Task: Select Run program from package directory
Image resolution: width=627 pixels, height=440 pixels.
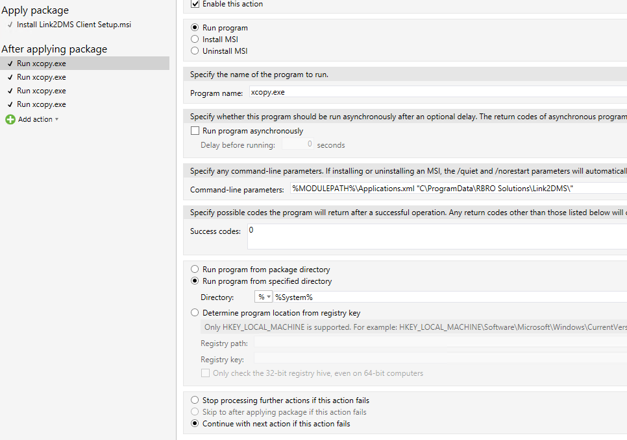Action: pyautogui.click(x=195, y=270)
